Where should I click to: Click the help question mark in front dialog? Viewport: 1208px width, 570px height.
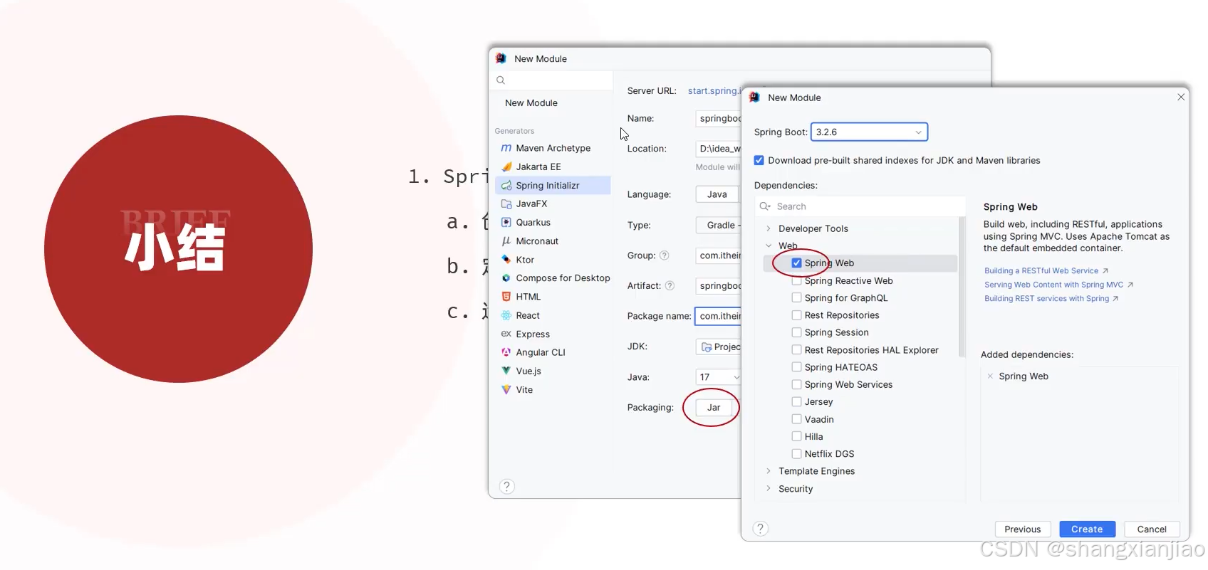(761, 529)
